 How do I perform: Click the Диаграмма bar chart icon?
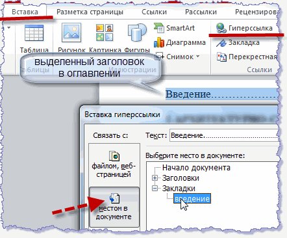coord(159,42)
